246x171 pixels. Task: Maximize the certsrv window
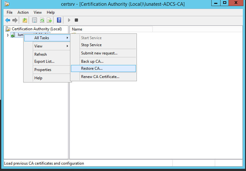tap(224, 3)
